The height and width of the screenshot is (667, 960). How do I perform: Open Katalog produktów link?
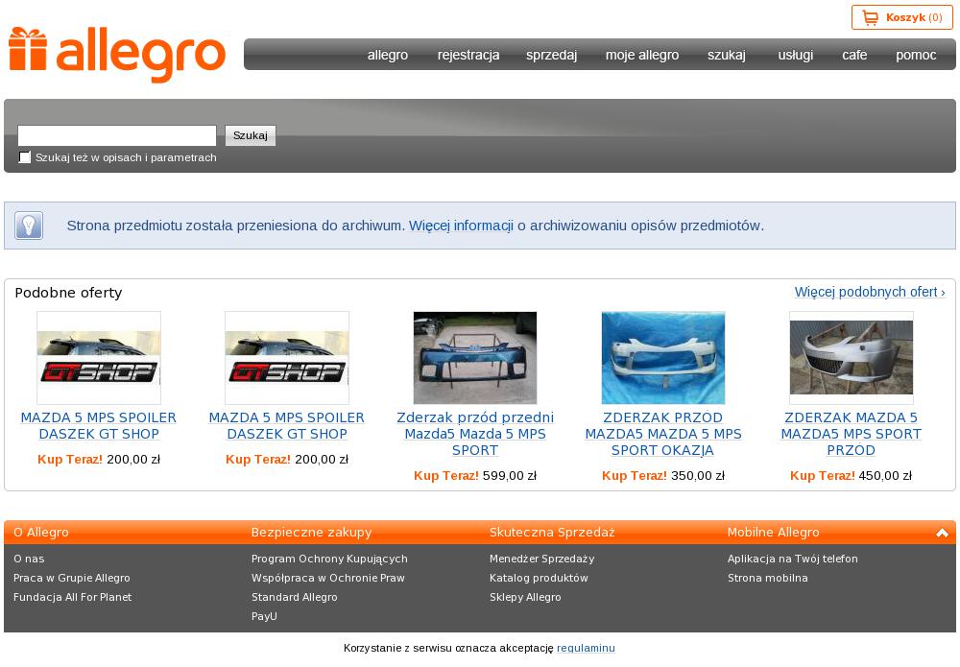tap(539, 578)
